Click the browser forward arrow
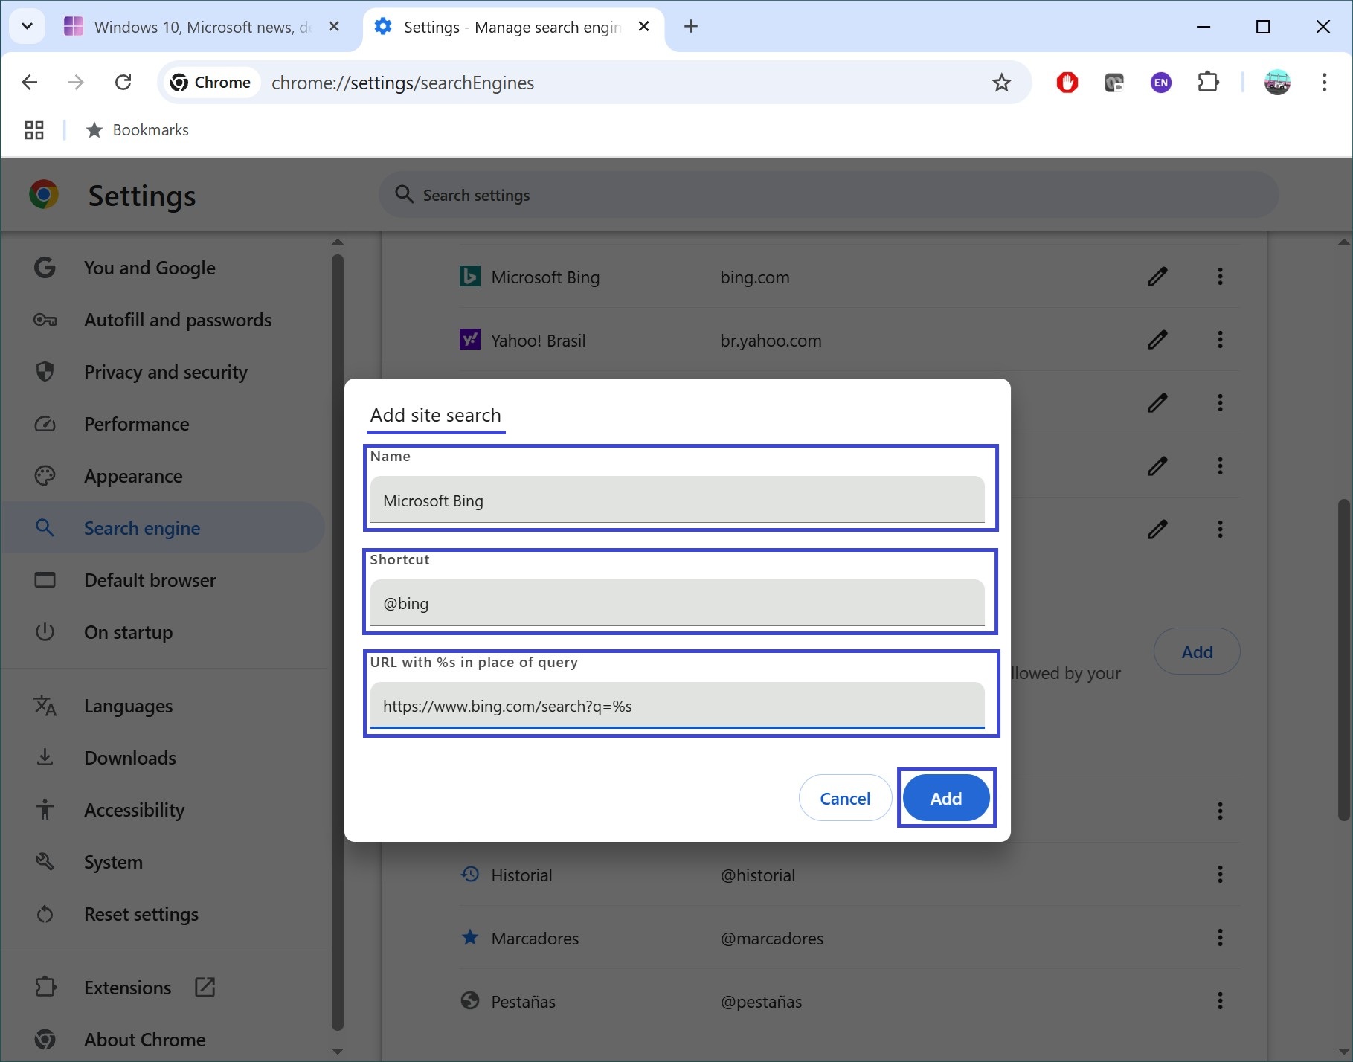 (76, 82)
